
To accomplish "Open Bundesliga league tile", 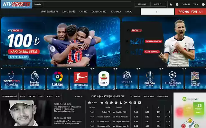I will tap(81, 79).
